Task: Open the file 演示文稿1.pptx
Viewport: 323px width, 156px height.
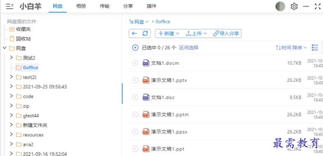Action: point(169,80)
